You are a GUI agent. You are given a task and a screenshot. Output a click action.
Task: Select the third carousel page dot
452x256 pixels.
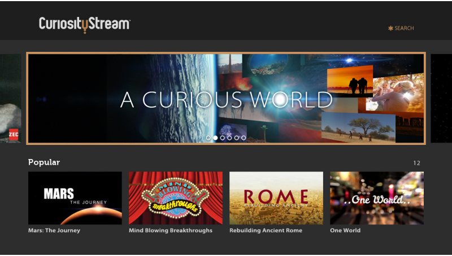[x=222, y=138]
